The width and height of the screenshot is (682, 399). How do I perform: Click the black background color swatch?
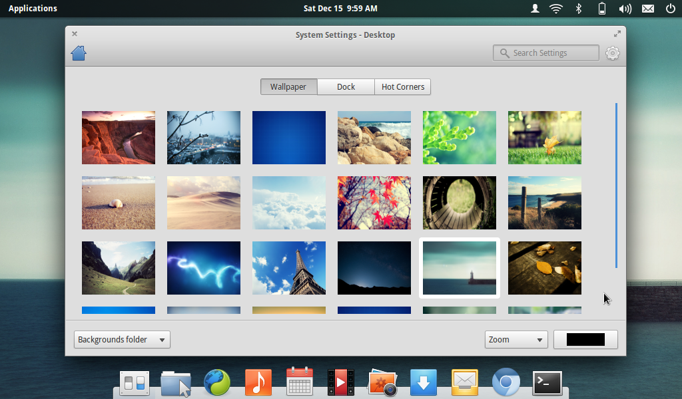(585, 339)
